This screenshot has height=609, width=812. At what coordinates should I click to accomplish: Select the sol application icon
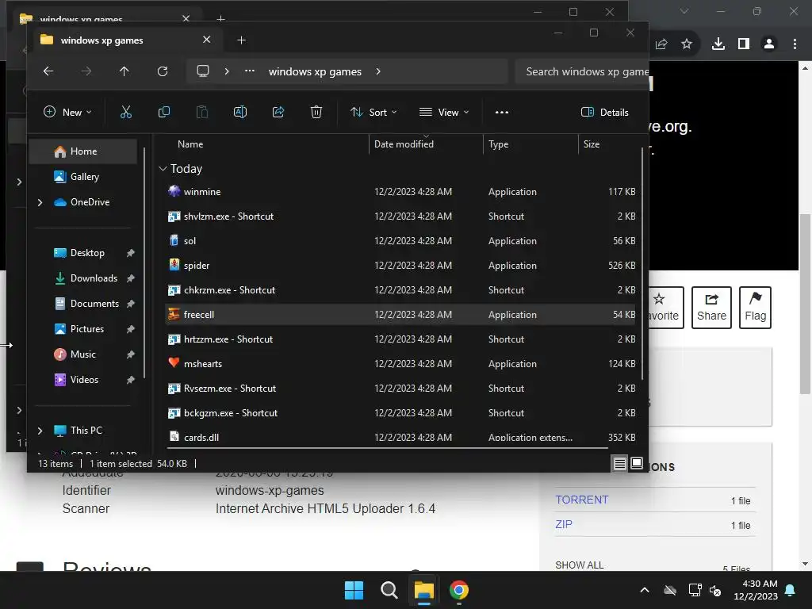[174, 240]
